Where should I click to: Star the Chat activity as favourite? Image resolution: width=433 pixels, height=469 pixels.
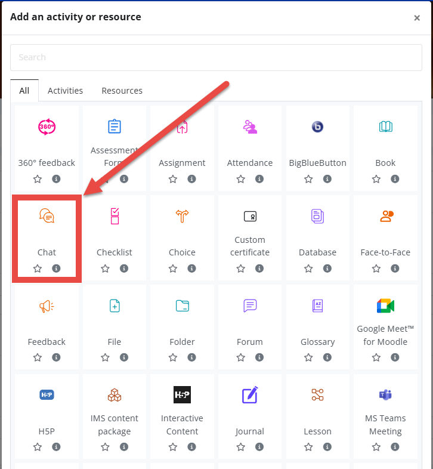pos(38,269)
